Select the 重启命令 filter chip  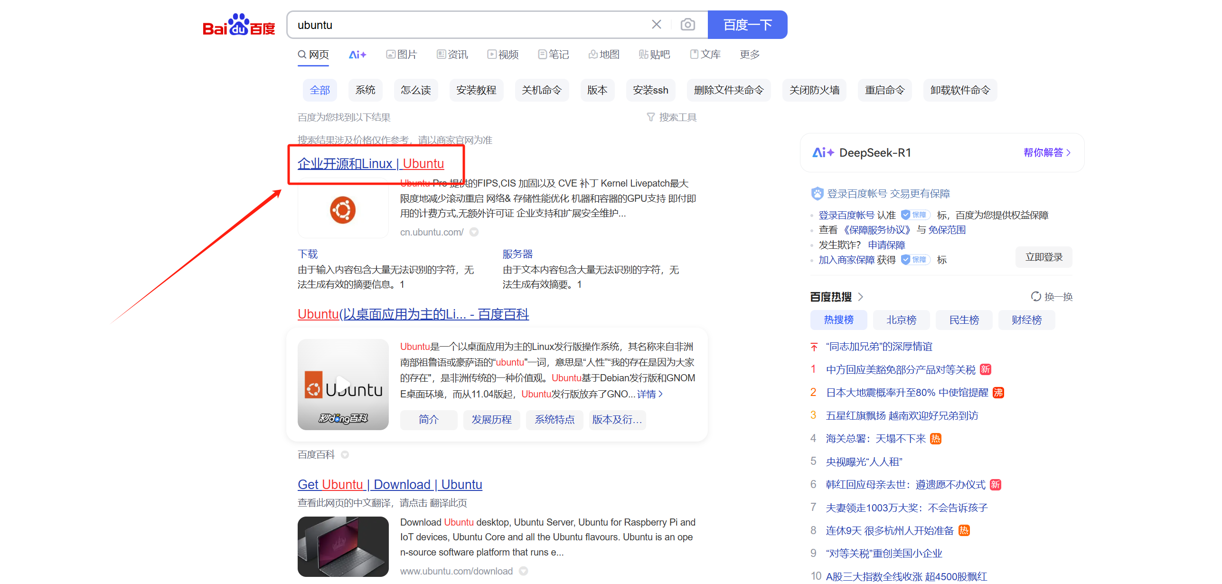[x=885, y=90]
